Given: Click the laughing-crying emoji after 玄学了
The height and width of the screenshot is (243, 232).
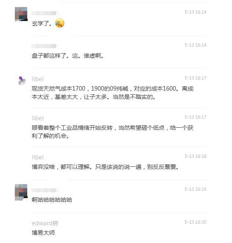Looking at the screenshot, I should point(60,23).
